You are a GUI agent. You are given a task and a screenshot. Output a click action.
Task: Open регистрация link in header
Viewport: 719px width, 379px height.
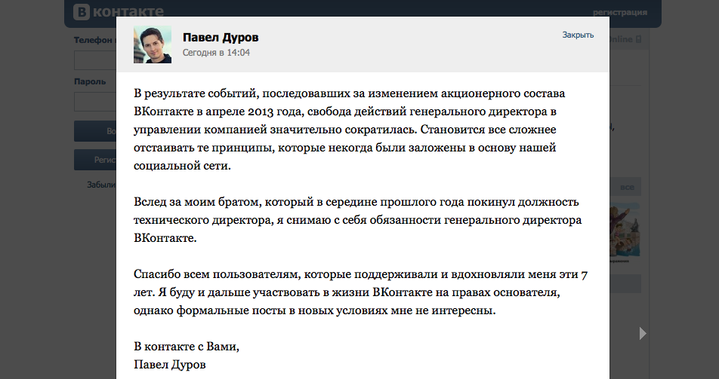click(620, 12)
